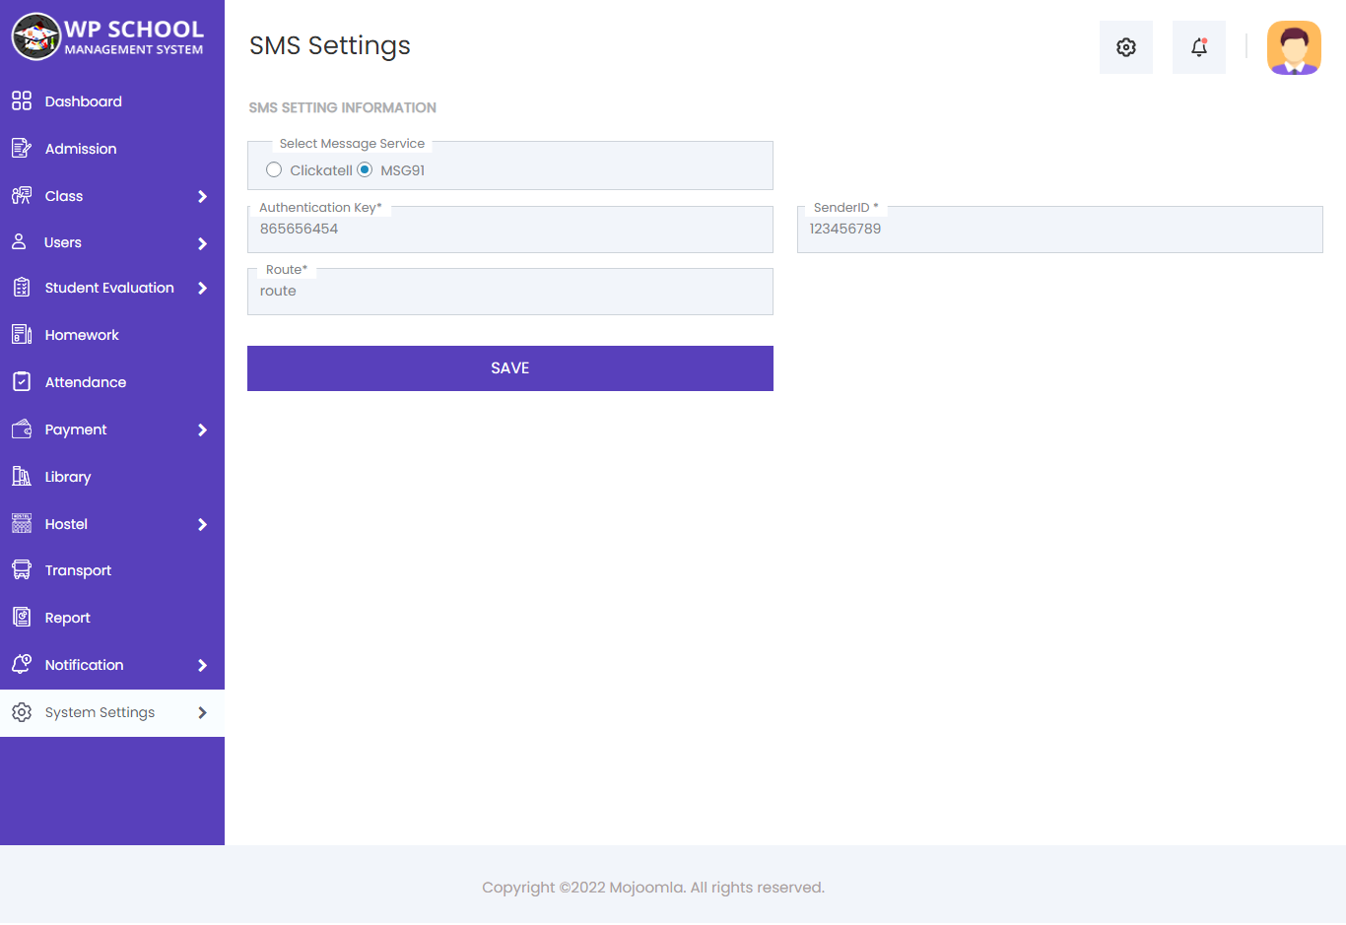The height and width of the screenshot is (925, 1346).
Task: Go to the Admission menu item
Action: pos(112,149)
